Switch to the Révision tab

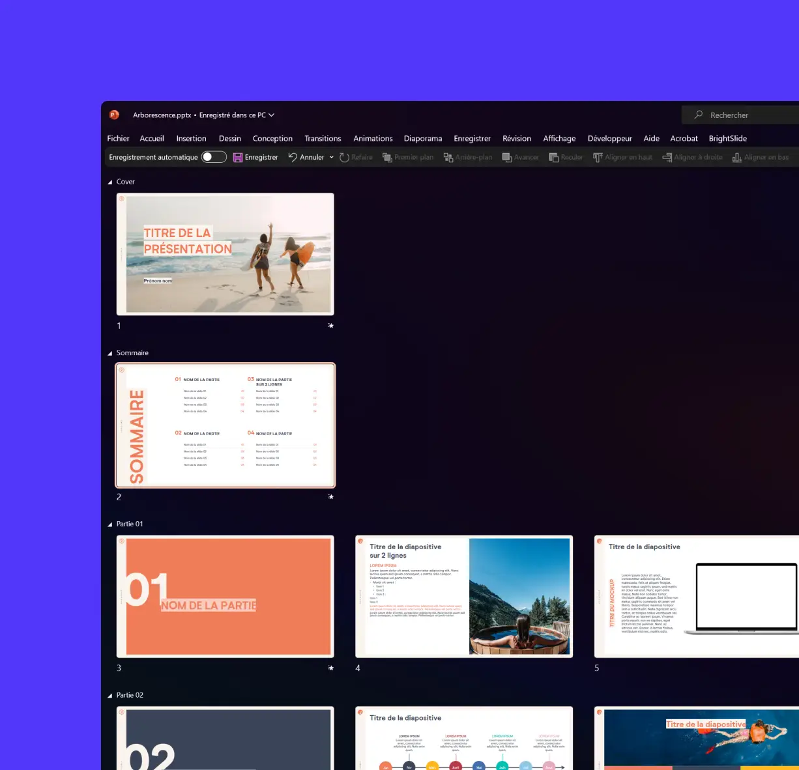point(517,138)
